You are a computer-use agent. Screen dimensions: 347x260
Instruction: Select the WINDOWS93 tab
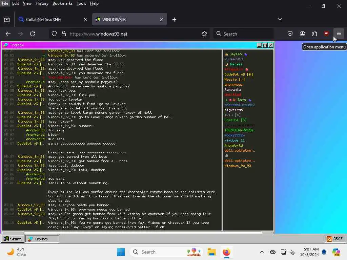point(129,19)
